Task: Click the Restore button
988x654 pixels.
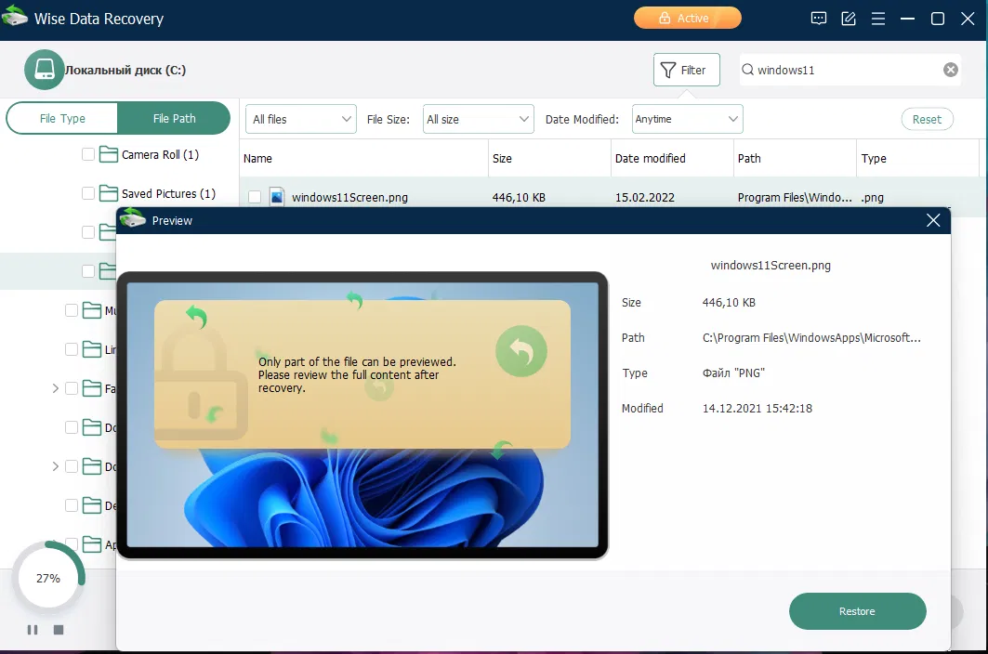Action: pyautogui.click(x=858, y=611)
